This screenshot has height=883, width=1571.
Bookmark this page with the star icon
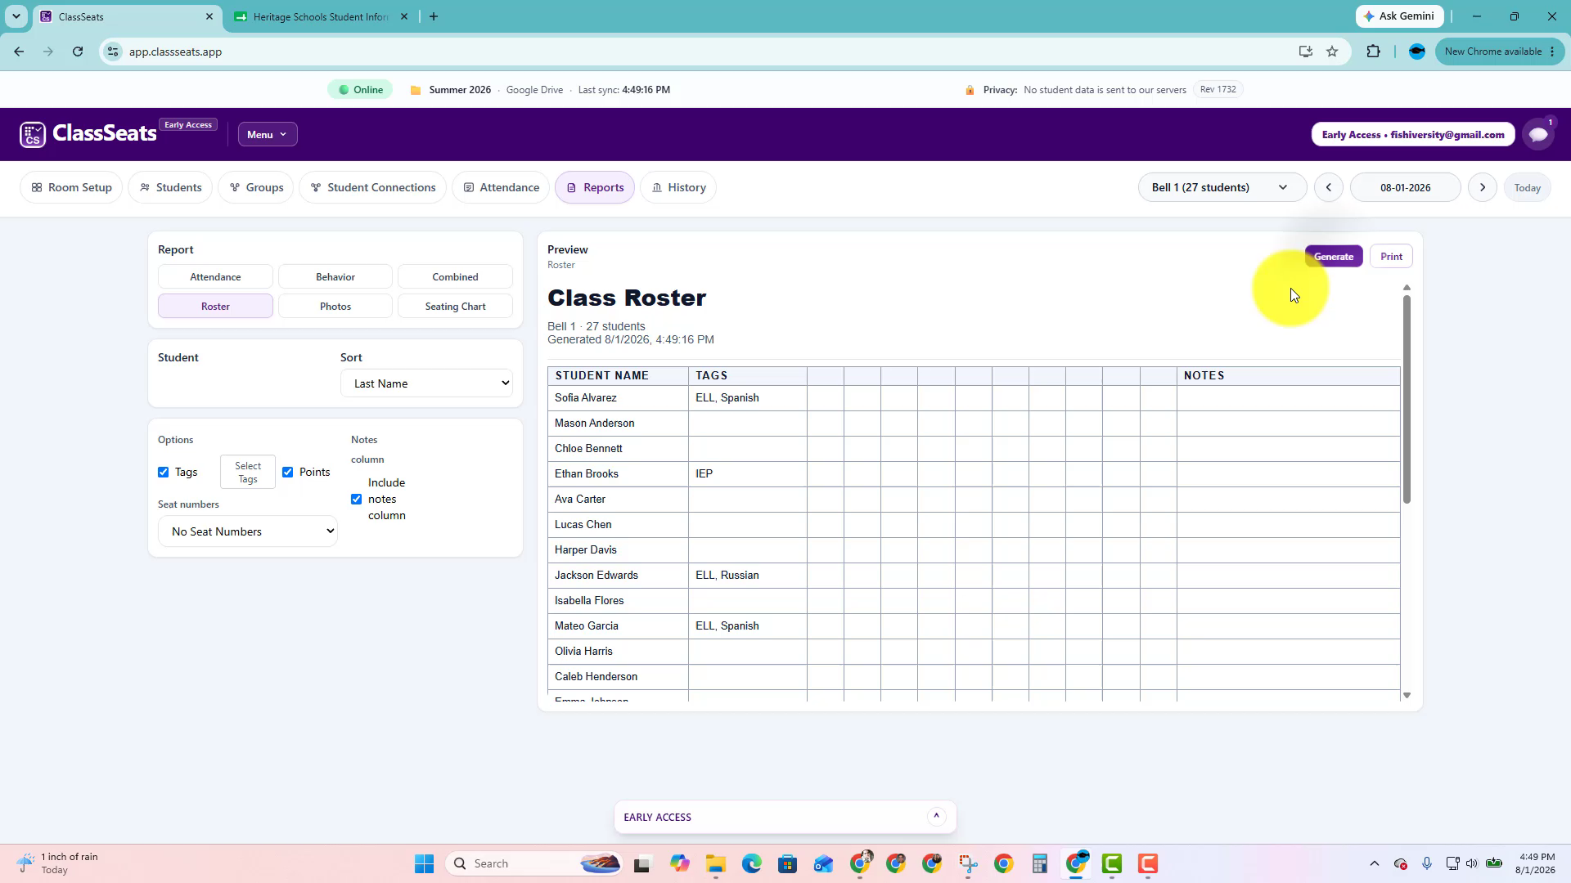[1332, 52]
